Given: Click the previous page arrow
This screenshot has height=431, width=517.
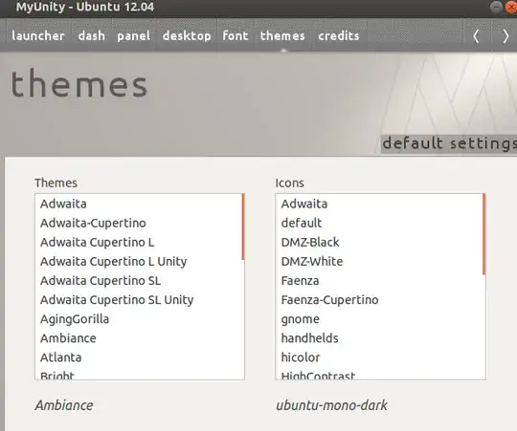Looking at the screenshot, I should 476,36.
